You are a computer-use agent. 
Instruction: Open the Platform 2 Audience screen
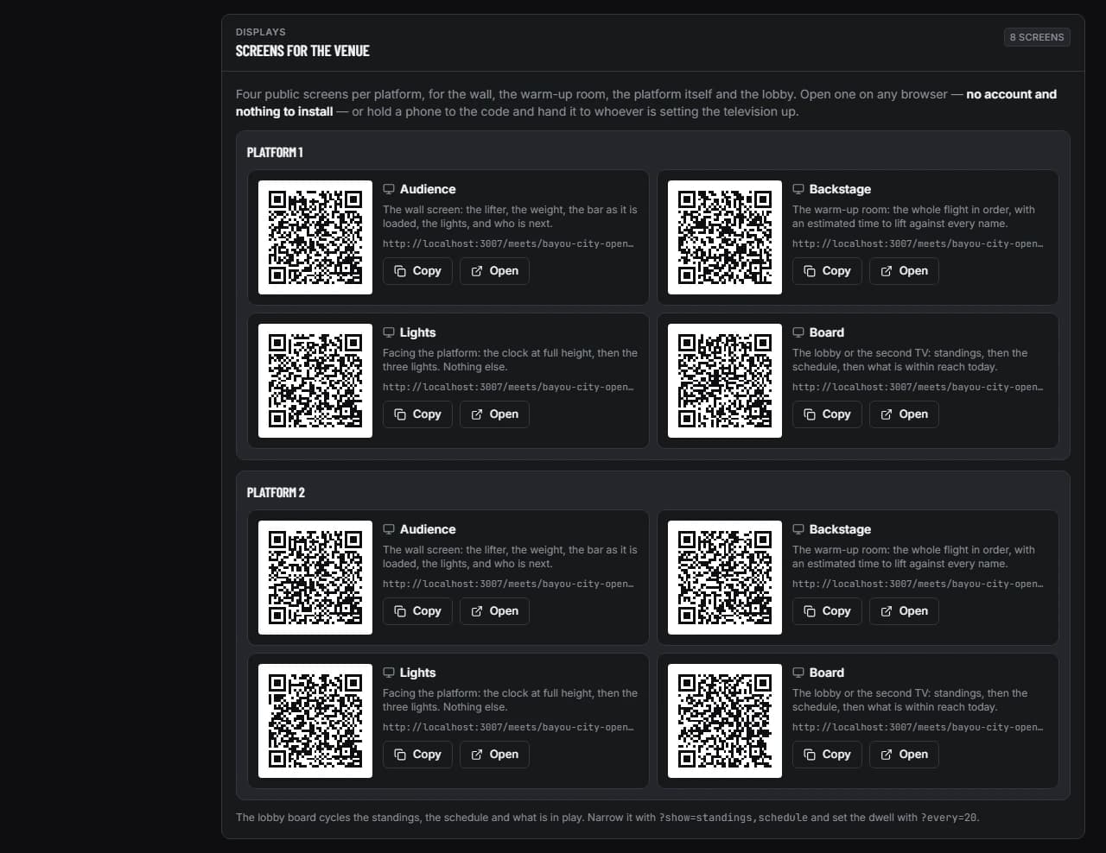(494, 611)
